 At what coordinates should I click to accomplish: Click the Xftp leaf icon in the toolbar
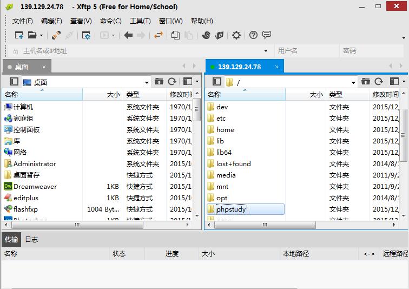pos(219,35)
